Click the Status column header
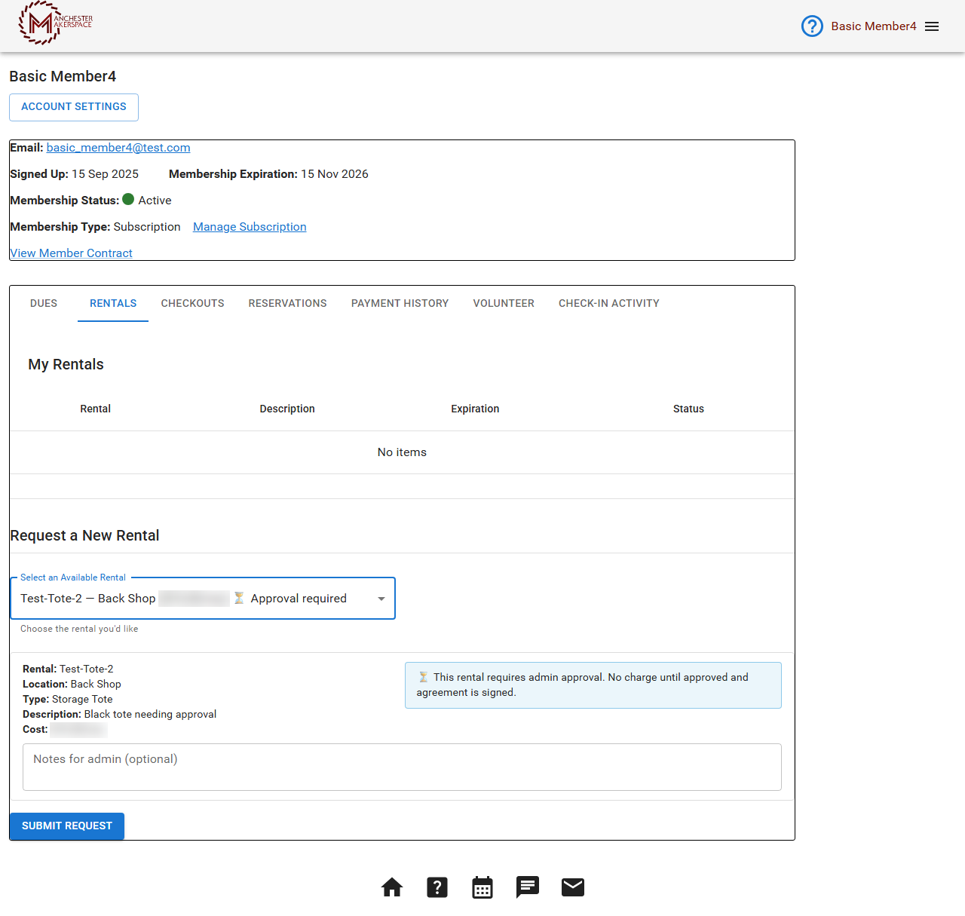 (688, 409)
